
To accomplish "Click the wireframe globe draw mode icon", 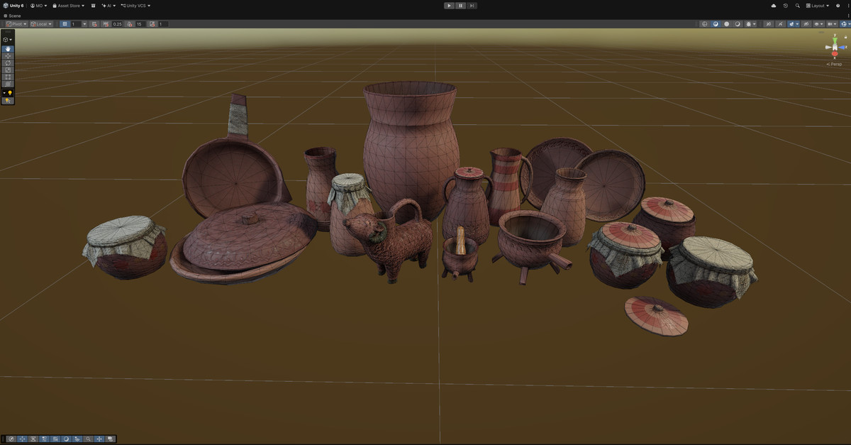I will 704,24.
